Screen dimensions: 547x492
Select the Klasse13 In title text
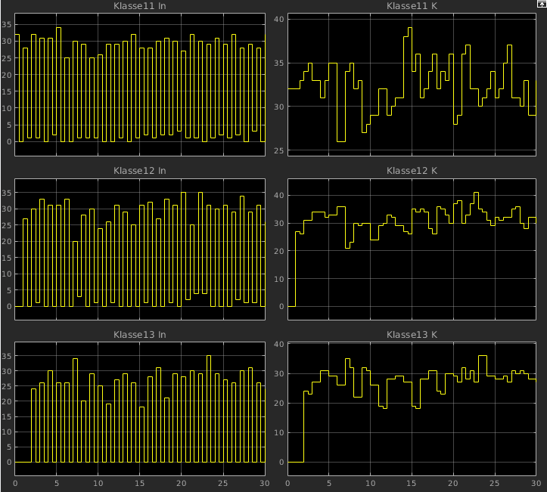point(139,334)
